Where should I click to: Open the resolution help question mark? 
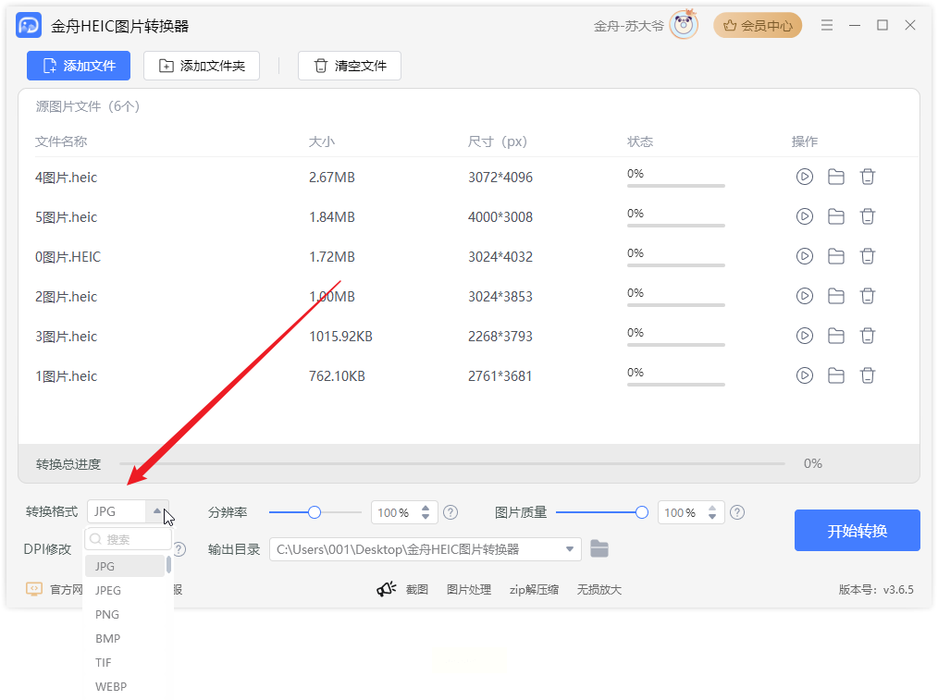450,512
